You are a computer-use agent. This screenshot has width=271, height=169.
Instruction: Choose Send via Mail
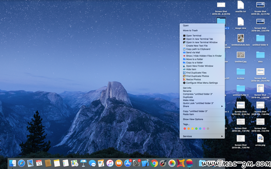(x=202, y=52)
